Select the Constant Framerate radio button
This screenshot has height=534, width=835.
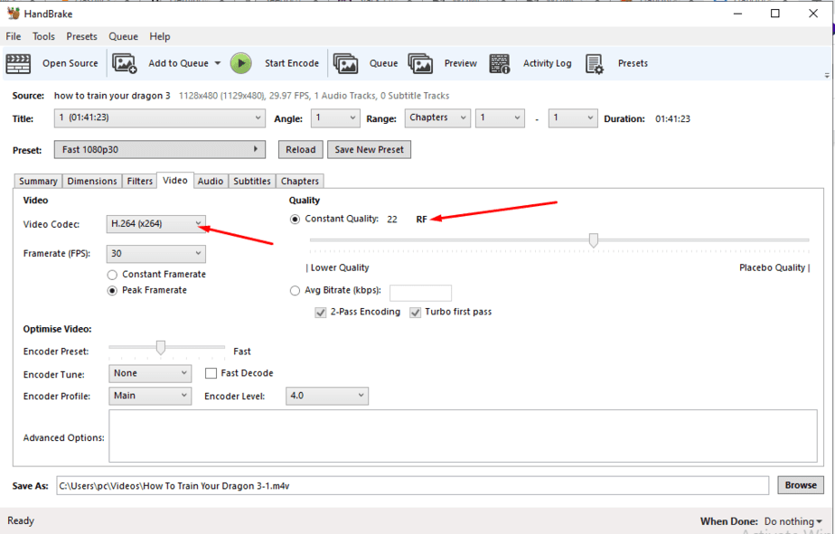(113, 275)
